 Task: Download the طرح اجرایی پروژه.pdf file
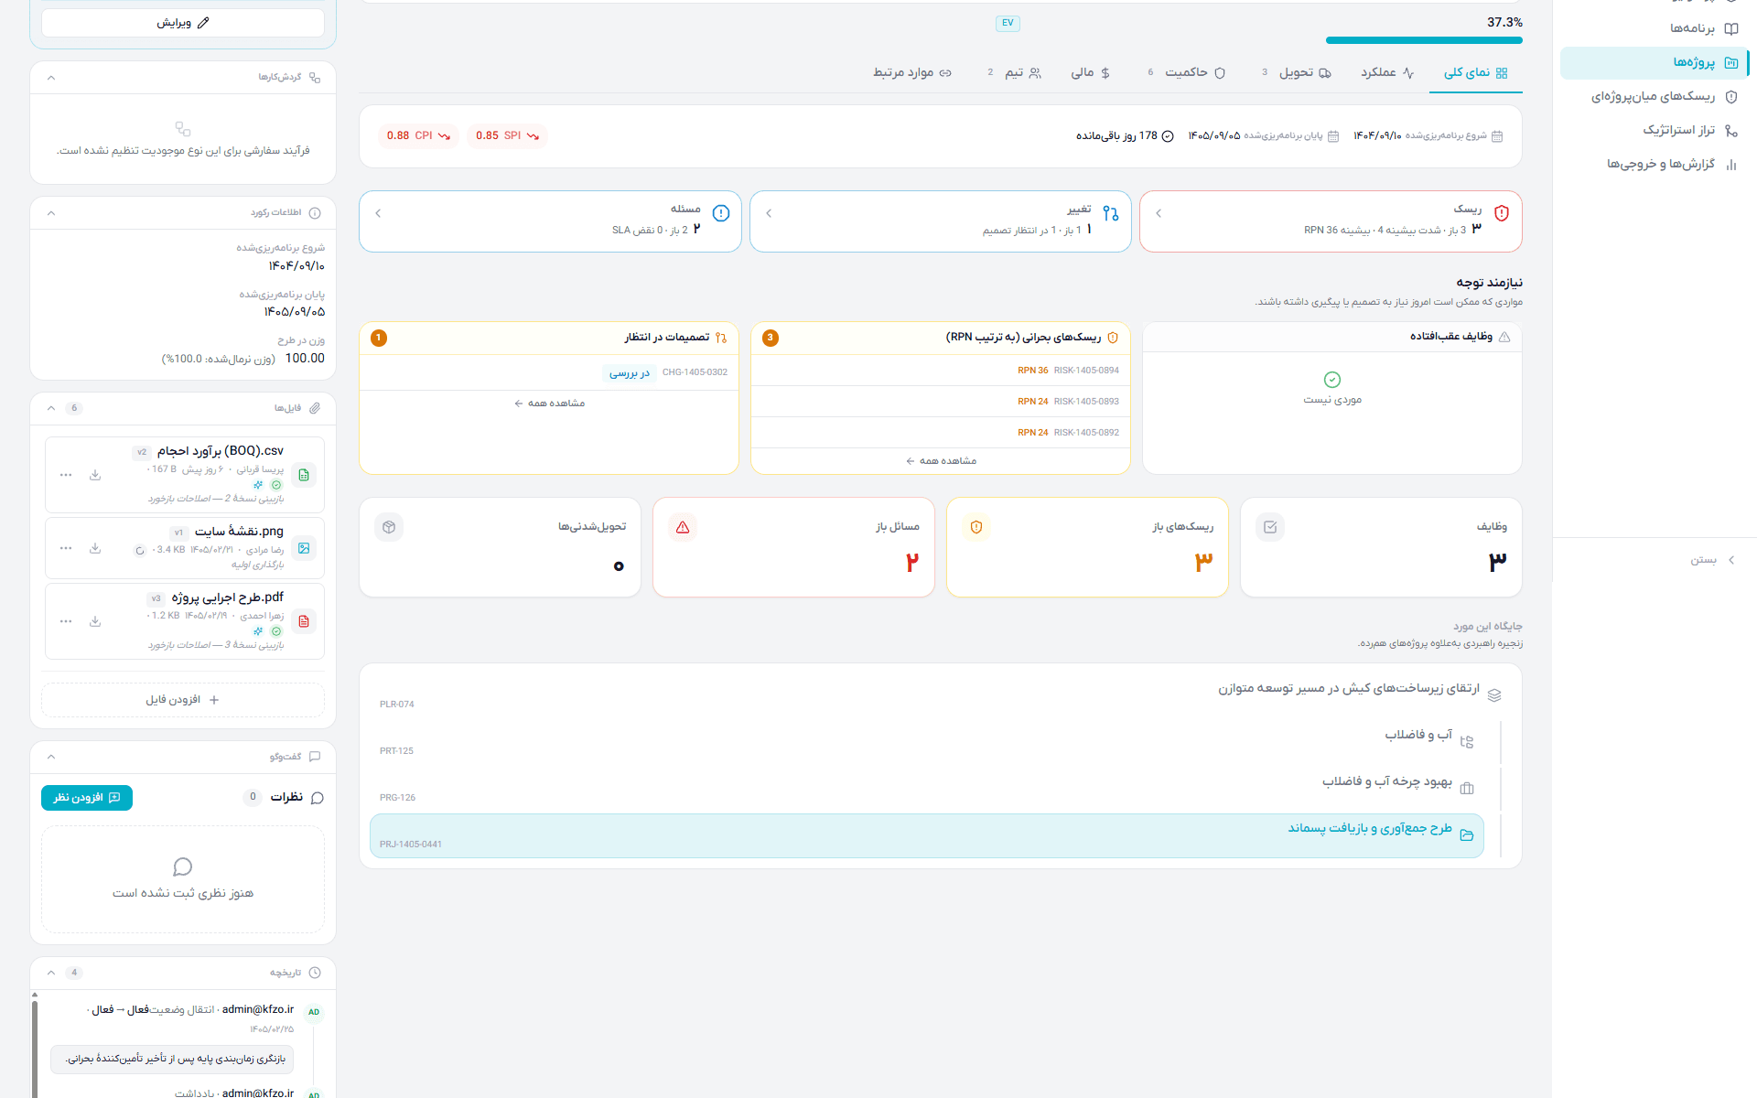(95, 621)
